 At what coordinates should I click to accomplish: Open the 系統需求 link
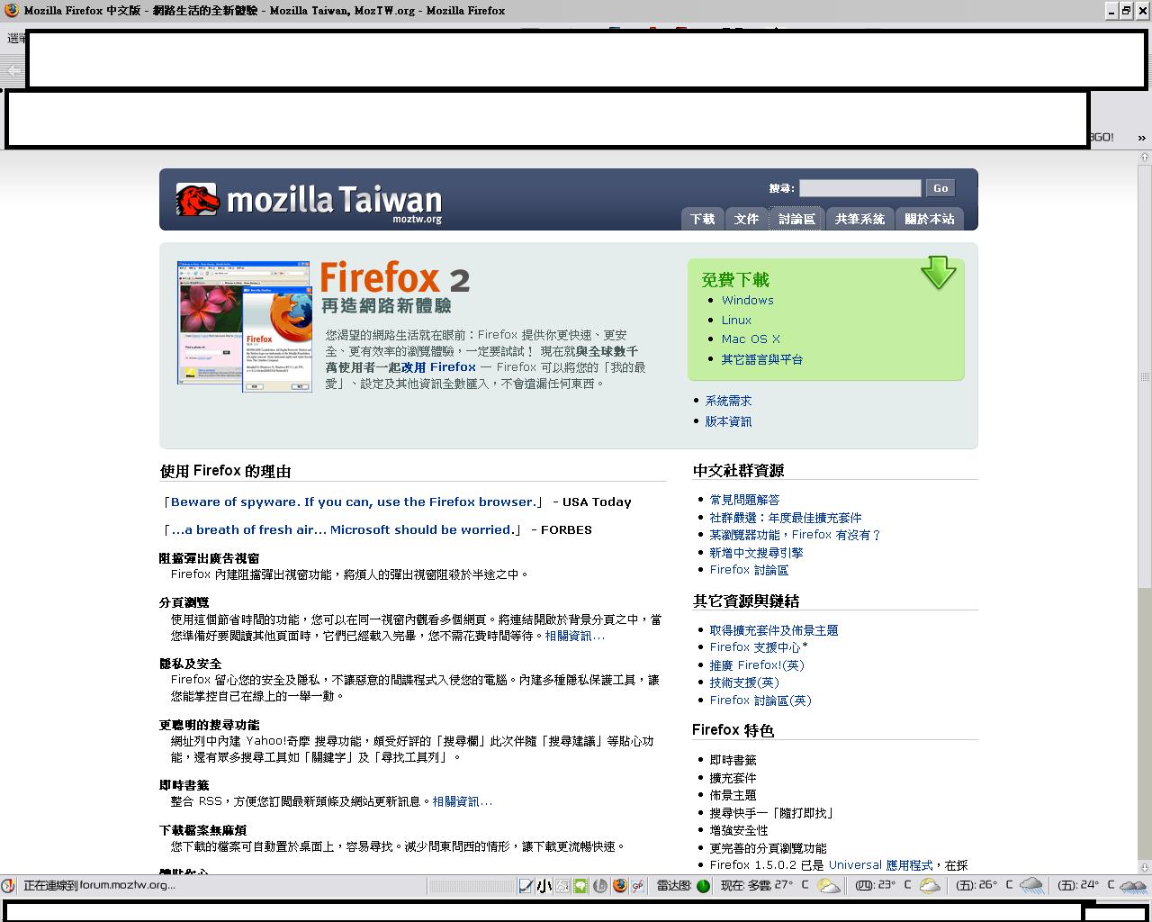[x=728, y=402]
